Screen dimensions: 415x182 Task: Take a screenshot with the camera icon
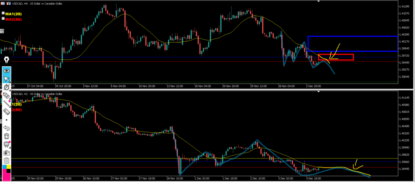tap(6, 153)
